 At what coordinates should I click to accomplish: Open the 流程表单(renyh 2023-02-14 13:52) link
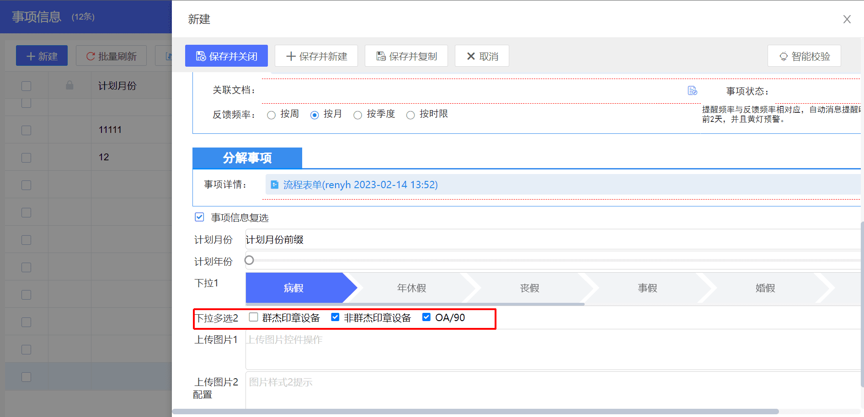pyautogui.click(x=360, y=185)
